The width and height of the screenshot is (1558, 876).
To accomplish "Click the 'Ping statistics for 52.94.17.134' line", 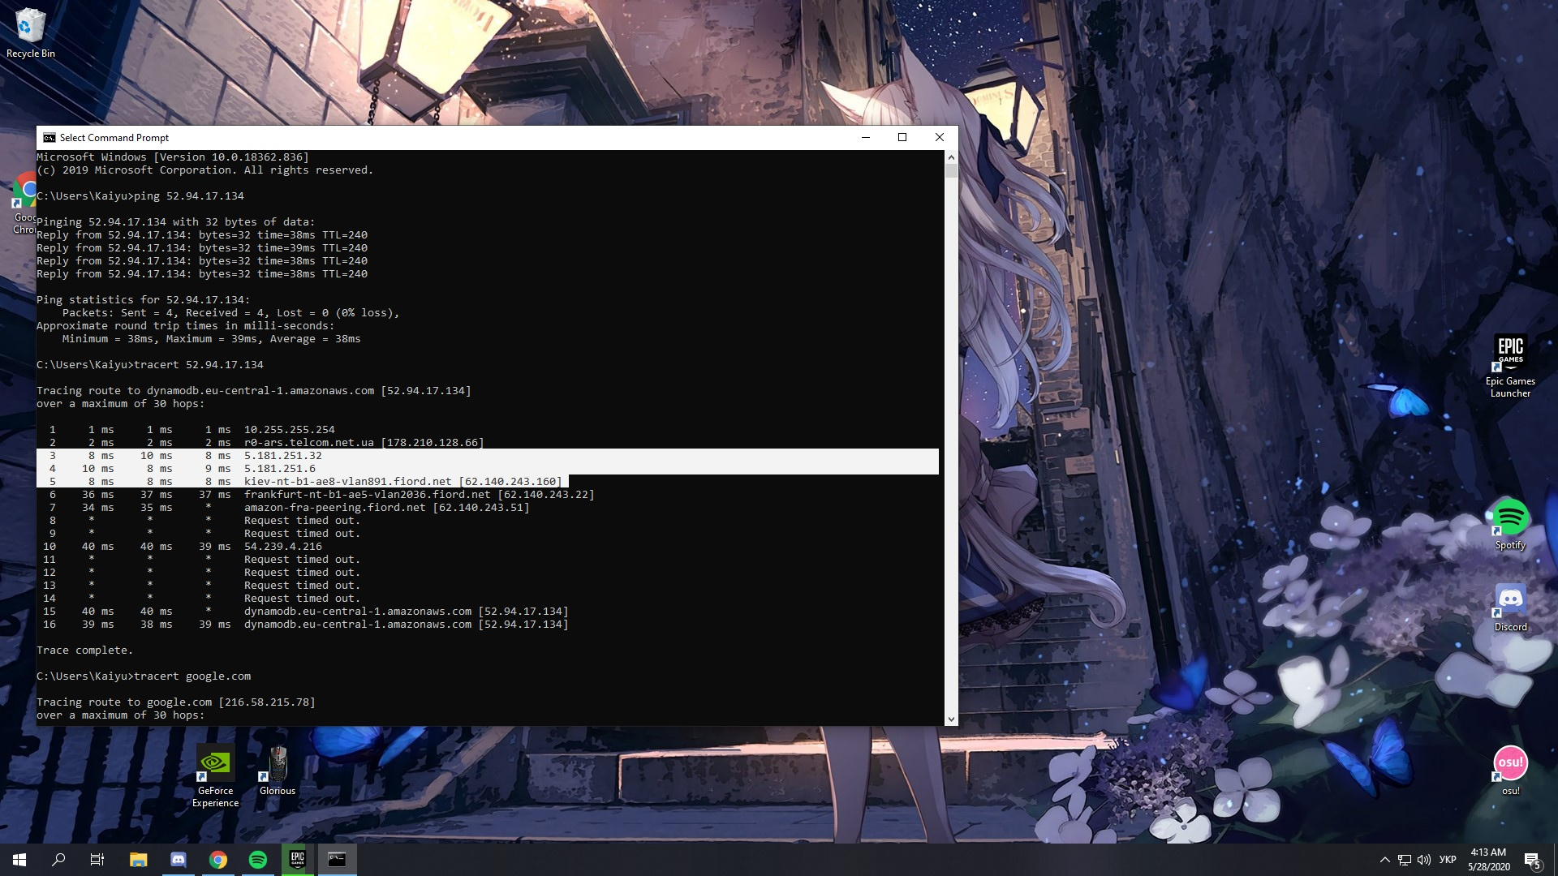I will [x=144, y=300].
